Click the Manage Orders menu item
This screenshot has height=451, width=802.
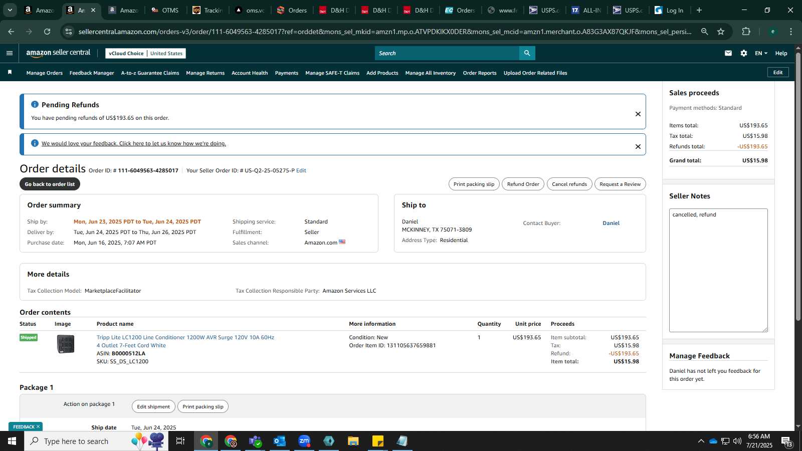coord(45,73)
